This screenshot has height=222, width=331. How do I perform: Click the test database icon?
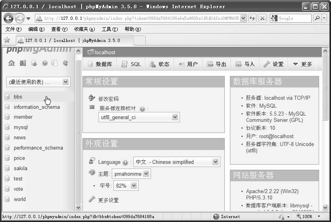tap(7, 178)
